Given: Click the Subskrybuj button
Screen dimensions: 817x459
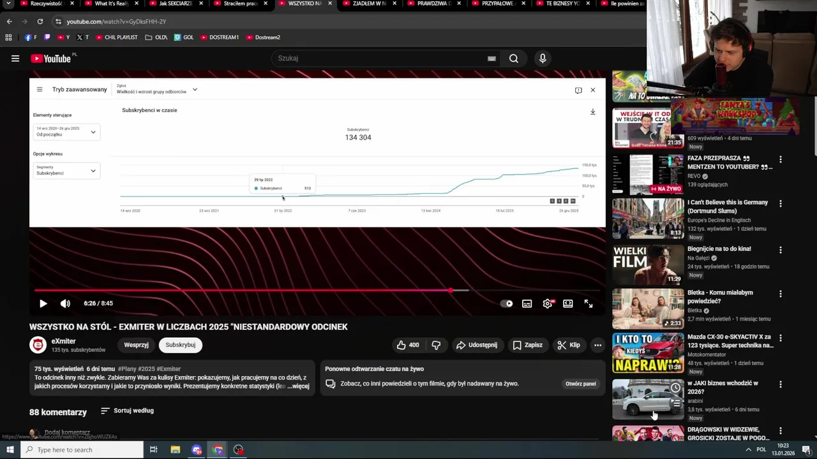Looking at the screenshot, I should [x=181, y=345].
